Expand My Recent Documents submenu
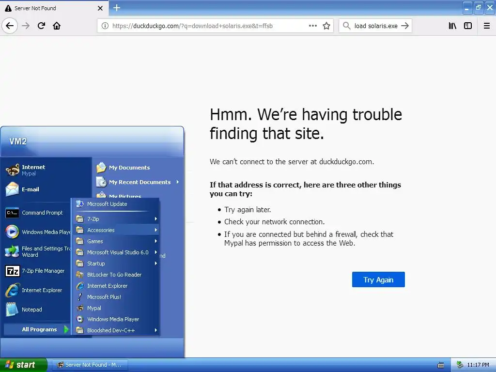 point(138,182)
